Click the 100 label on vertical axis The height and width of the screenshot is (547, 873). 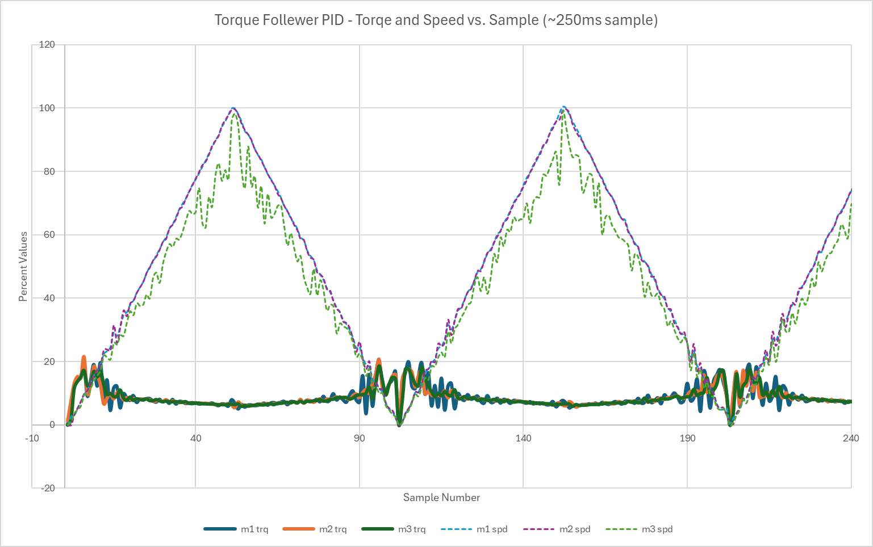(x=47, y=108)
